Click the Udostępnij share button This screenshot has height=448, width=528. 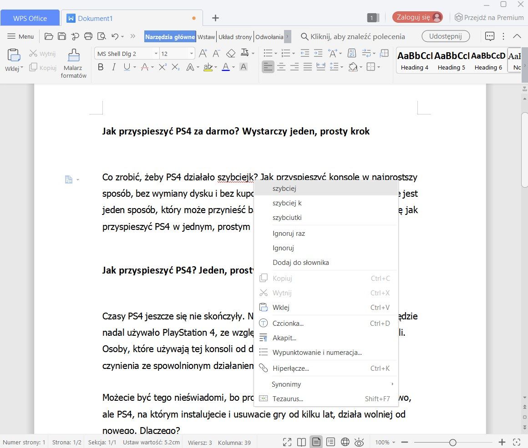click(x=446, y=36)
